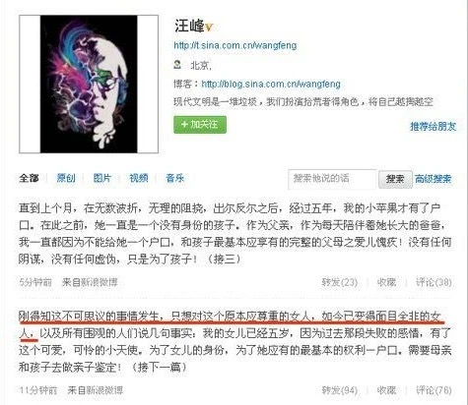Switch to the 音乐 tab
This screenshot has height=405, width=468.
tap(174, 178)
